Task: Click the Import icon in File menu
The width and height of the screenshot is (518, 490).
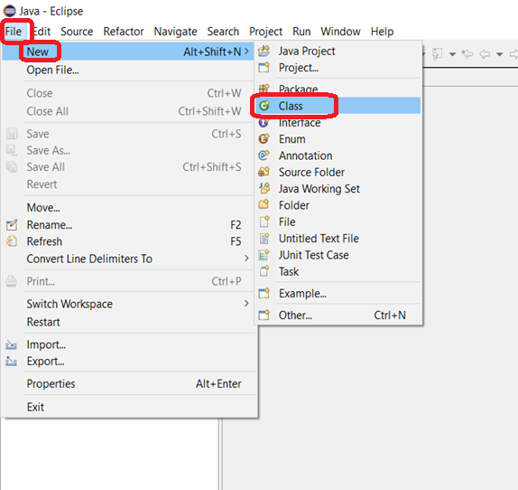Action: point(11,344)
